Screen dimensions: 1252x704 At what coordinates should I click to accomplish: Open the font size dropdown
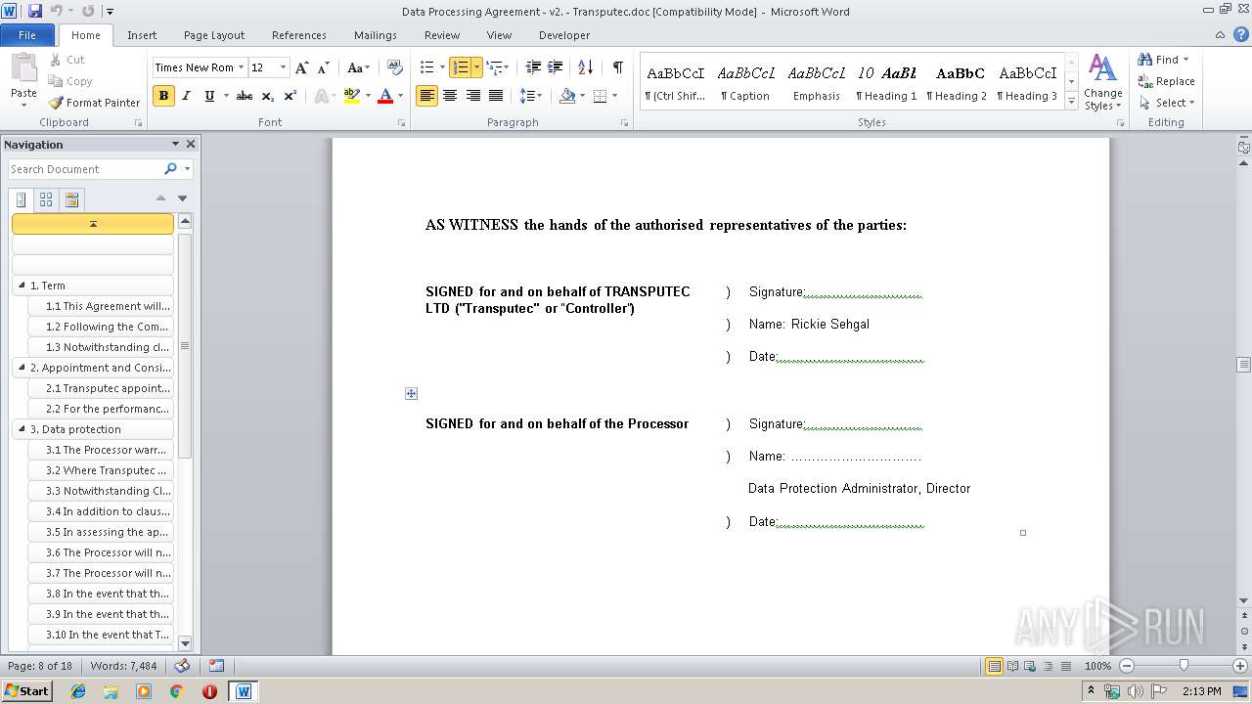pos(284,67)
